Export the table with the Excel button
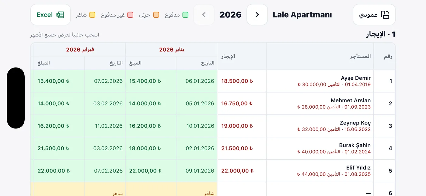Viewport: 426px width, 196px height. click(x=51, y=15)
